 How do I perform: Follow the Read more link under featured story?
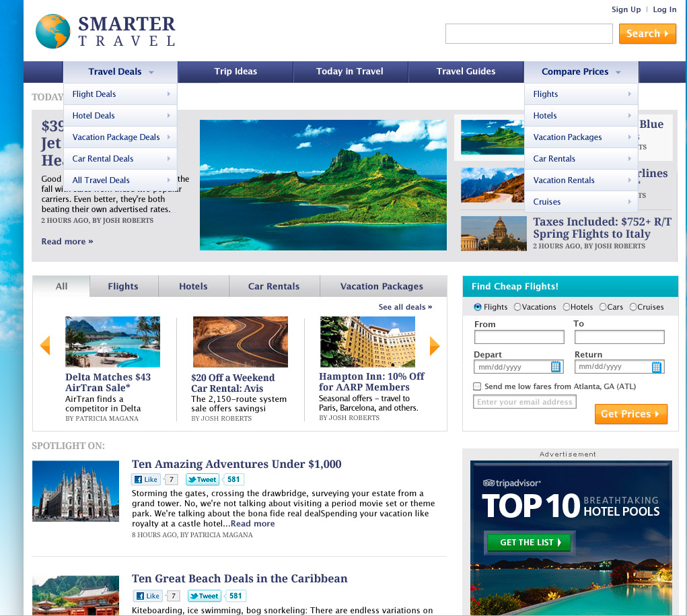click(x=67, y=241)
